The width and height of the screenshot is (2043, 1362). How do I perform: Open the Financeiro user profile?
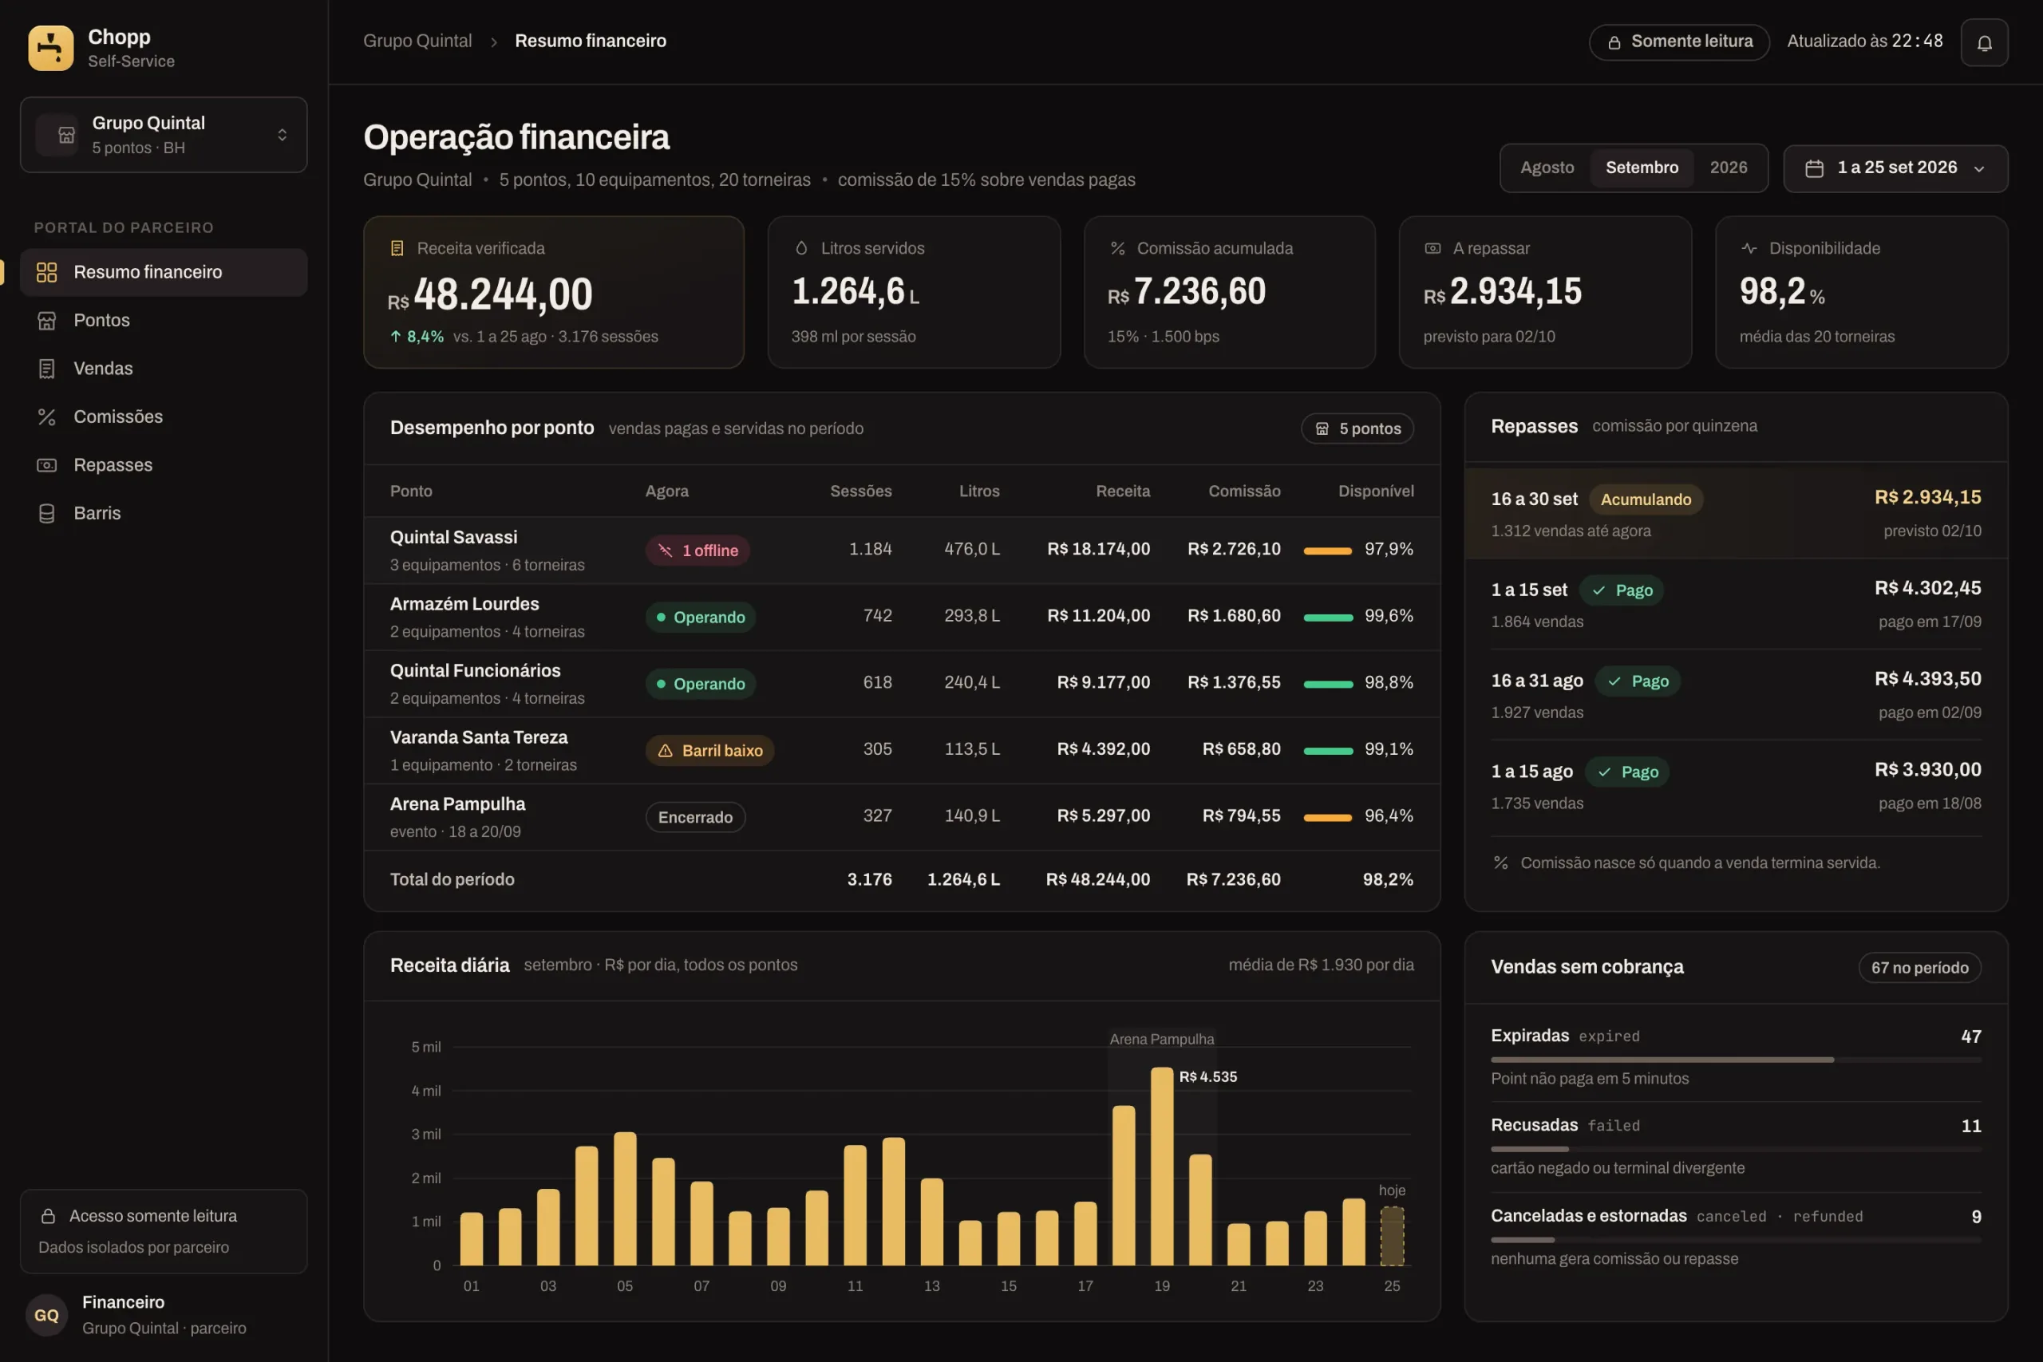coord(164,1315)
